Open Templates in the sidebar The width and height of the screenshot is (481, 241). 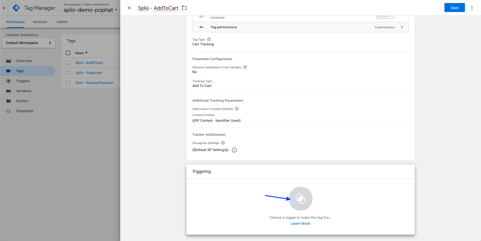[x=25, y=111]
